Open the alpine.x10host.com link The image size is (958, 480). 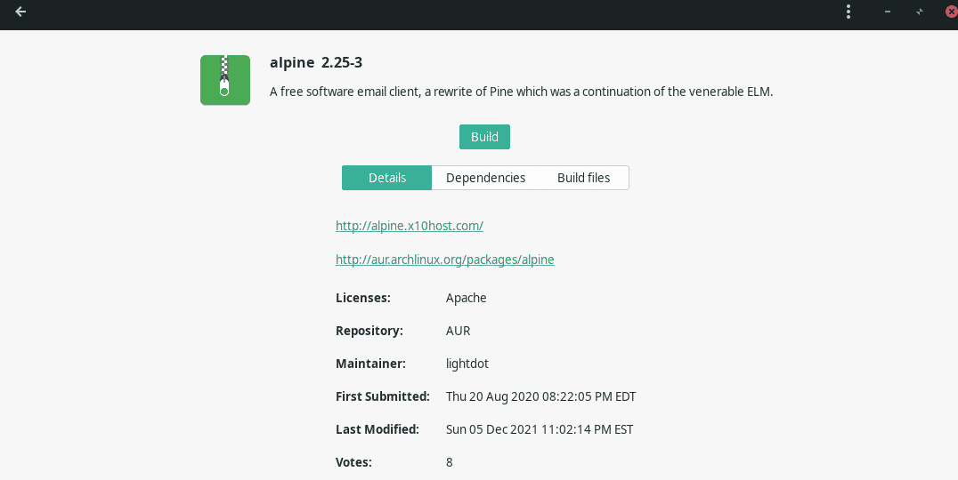pos(410,226)
